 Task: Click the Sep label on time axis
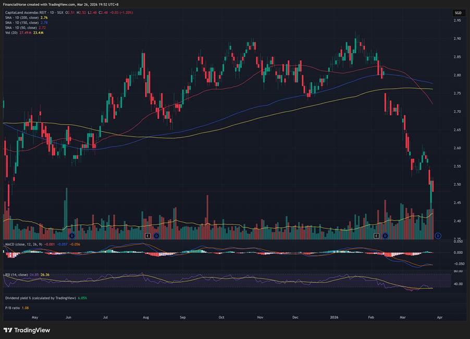pos(182,317)
